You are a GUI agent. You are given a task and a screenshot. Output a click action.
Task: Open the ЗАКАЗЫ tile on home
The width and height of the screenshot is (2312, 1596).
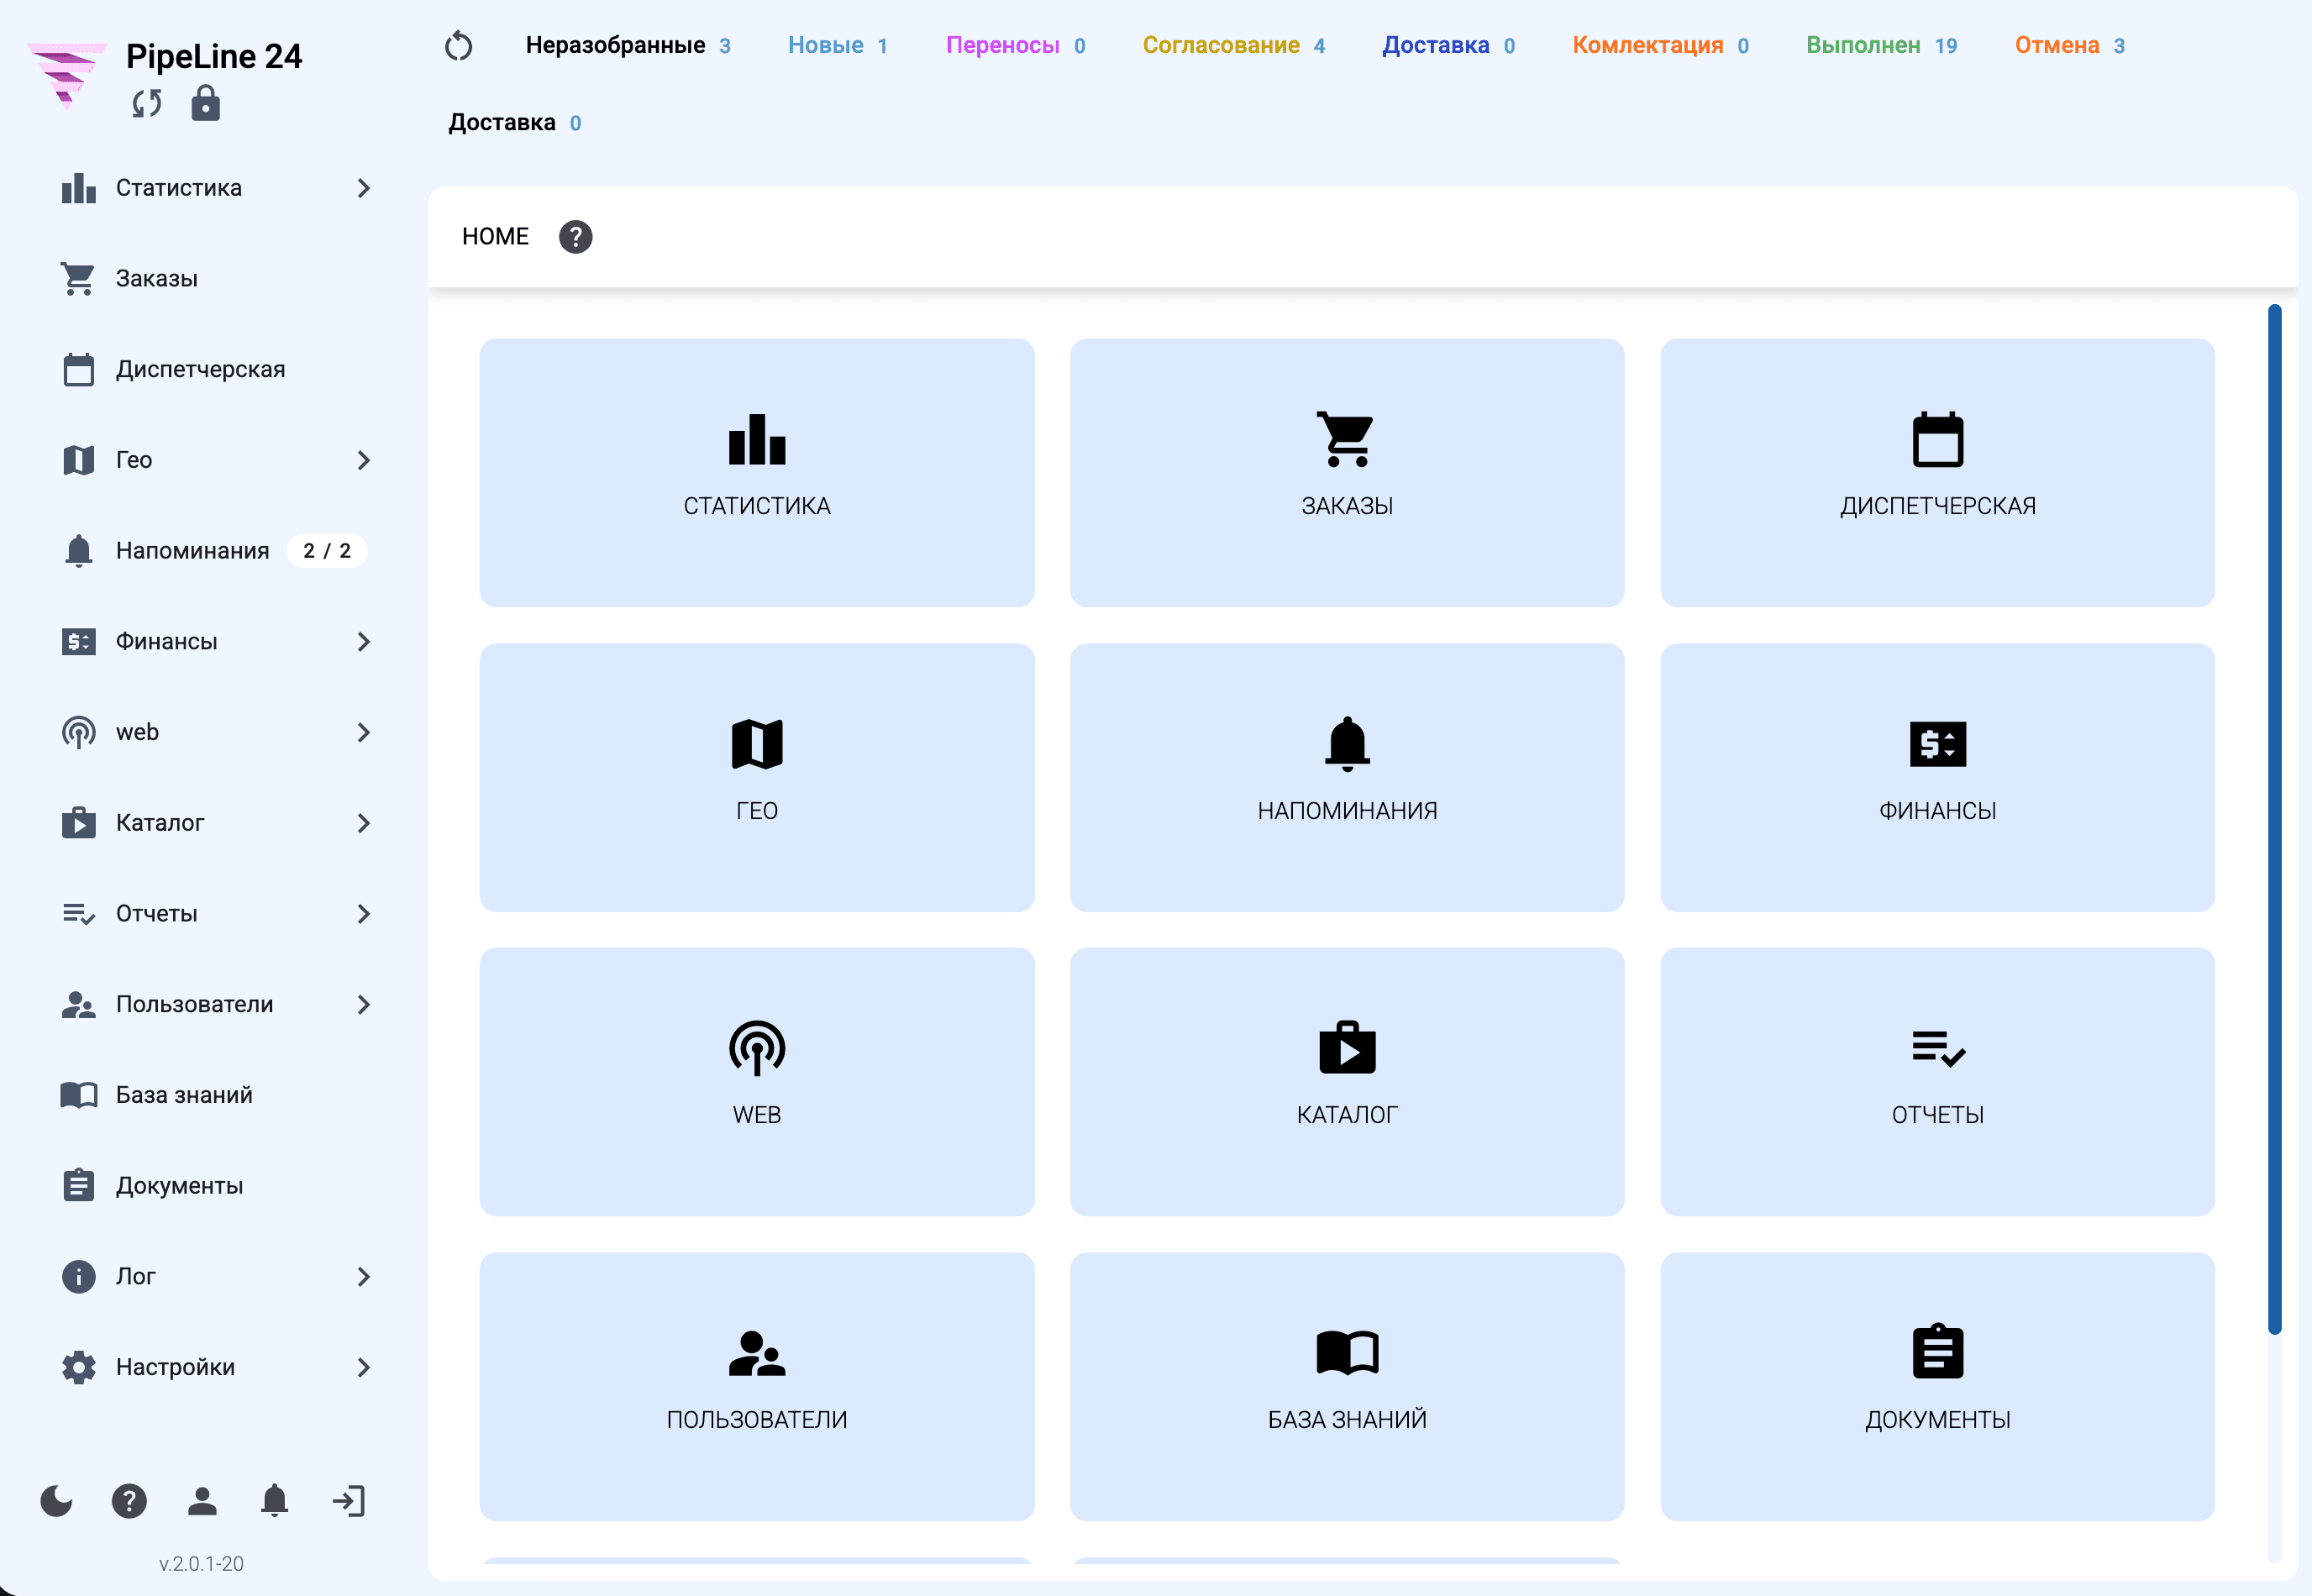(x=1347, y=473)
